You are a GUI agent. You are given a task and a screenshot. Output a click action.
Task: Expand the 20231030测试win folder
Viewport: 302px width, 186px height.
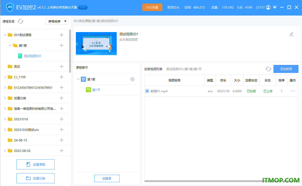pos(5,130)
